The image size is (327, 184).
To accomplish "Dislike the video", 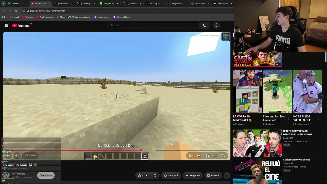I will tap(155, 176).
